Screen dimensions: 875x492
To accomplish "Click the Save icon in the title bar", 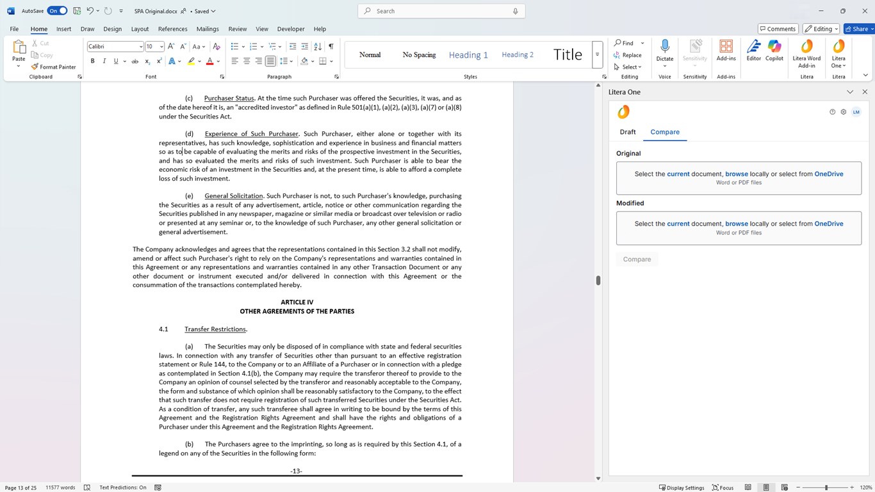I will (77, 11).
